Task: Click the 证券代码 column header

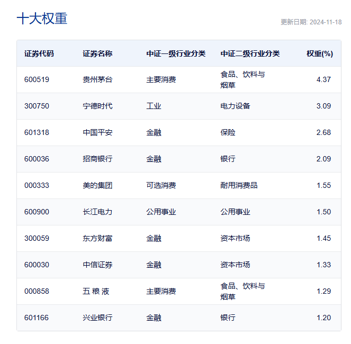Action: pyautogui.click(x=39, y=53)
